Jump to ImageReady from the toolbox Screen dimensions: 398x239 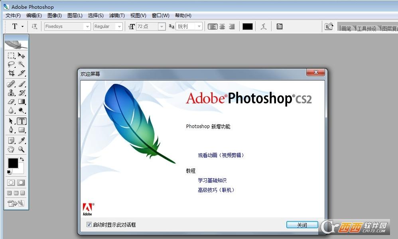[x=16, y=203]
